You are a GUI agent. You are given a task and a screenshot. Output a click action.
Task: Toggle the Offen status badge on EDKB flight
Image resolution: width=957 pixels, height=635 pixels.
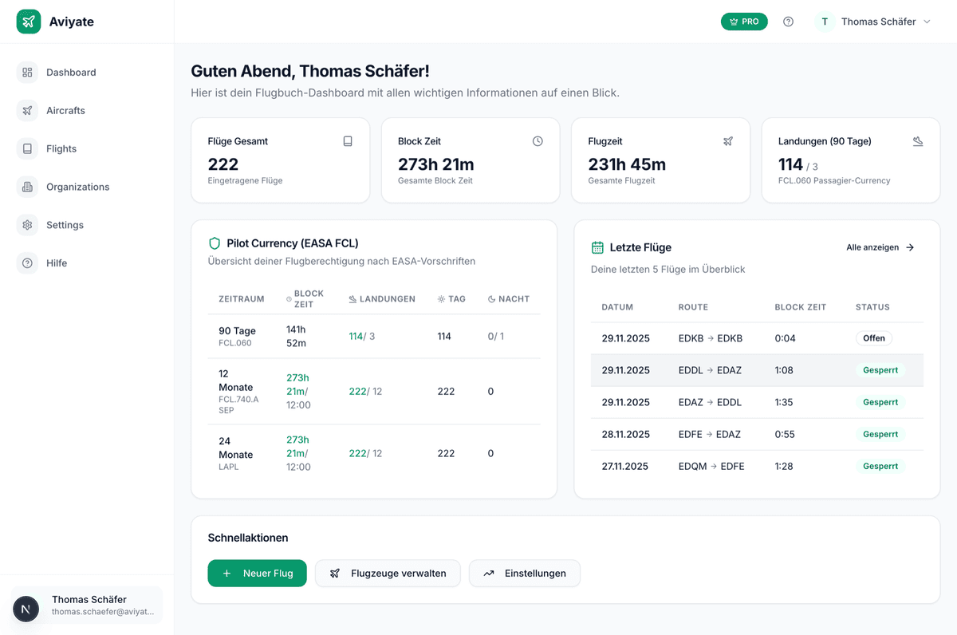point(873,338)
